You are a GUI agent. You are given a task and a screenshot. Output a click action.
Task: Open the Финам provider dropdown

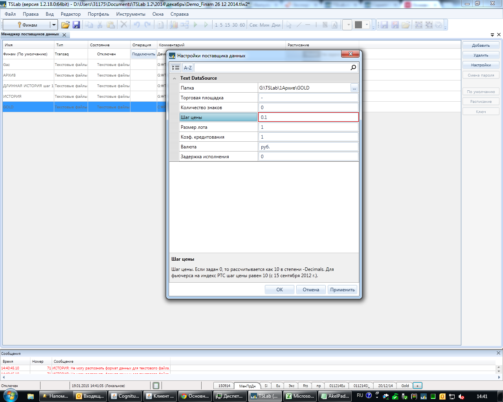click(54, 25)
